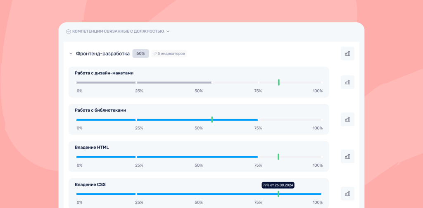This screenshot has width=423, height=208.
Task: Click 25% point on Работа с дизайн-макетами track
Action: pyautogui.click(x=136, y=82)
